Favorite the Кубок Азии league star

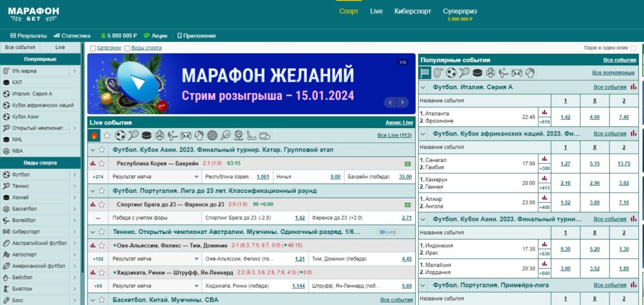(101, 150)
